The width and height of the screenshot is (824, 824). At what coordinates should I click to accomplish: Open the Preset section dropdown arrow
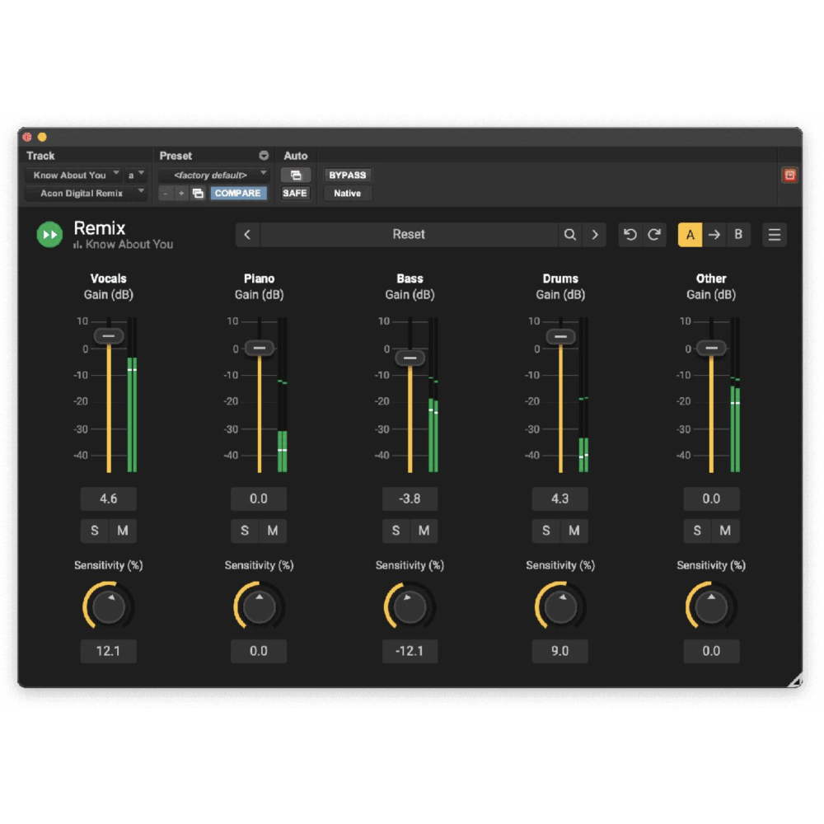click(263, 155)
